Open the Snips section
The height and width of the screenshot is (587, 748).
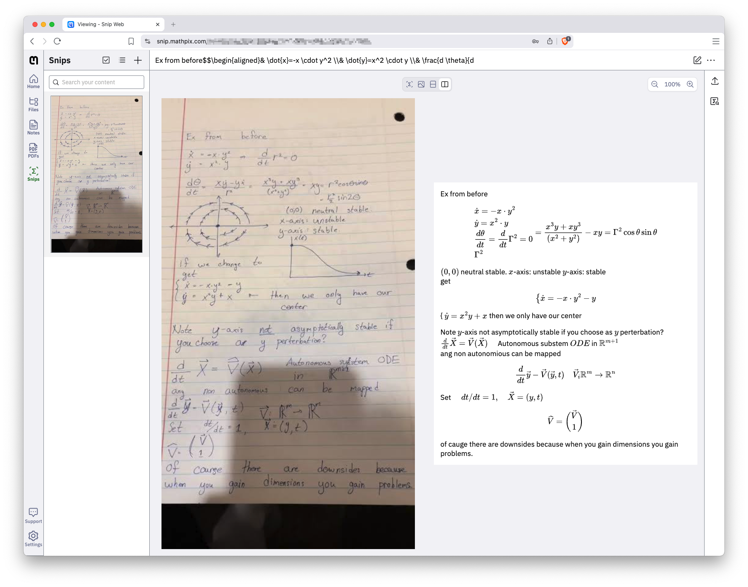33,174
